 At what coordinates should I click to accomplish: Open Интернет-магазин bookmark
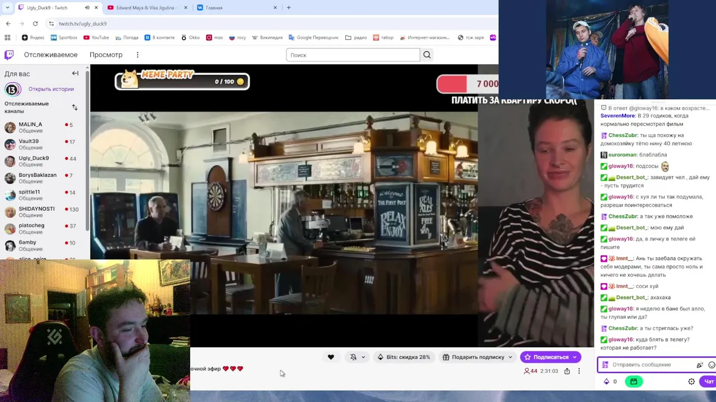coord(425,37)
